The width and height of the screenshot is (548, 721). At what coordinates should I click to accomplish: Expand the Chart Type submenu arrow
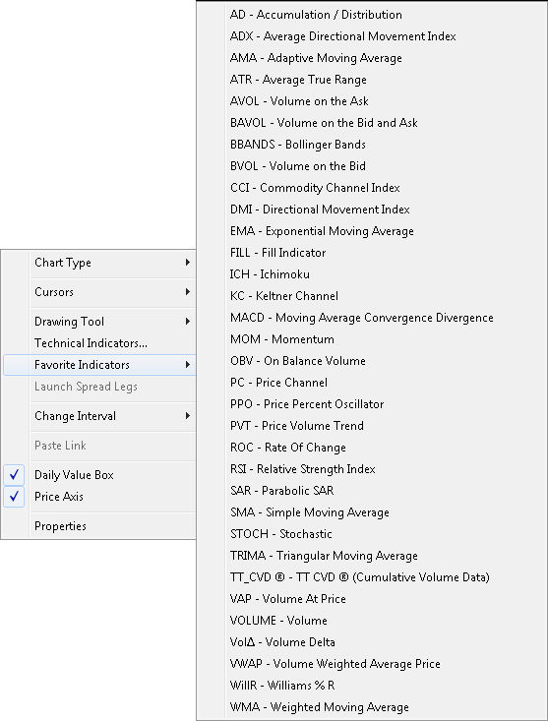(x=188, y=262)
